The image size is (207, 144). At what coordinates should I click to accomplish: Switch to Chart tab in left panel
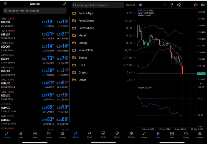click(x=21, y=135)
